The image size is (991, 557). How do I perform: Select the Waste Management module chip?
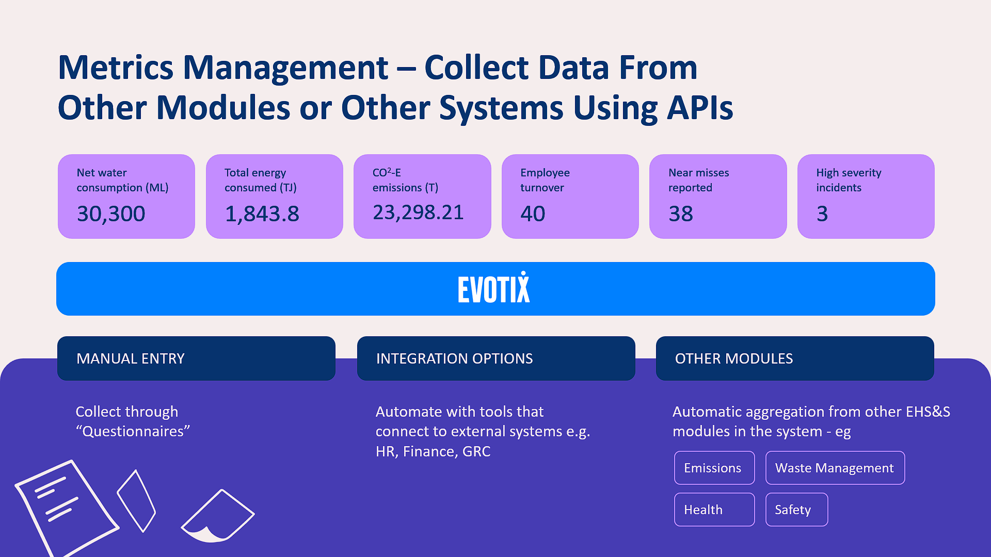[x=835, y=468]
